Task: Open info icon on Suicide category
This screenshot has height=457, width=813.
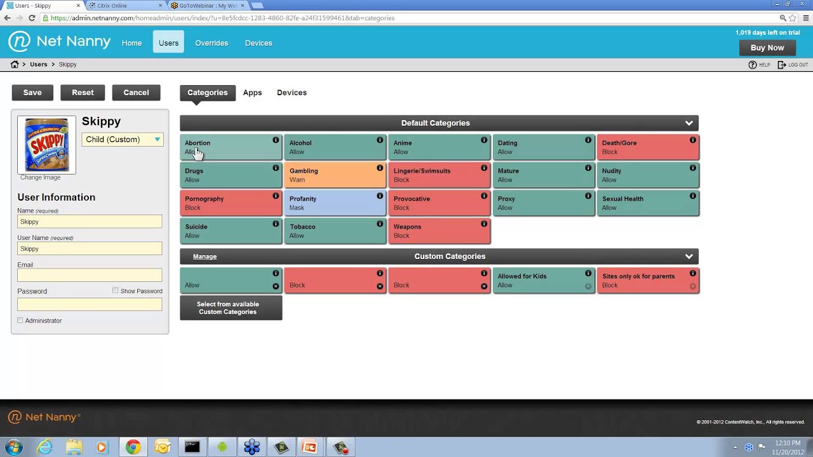Action: pyautogui.click(x=276, y=224)
